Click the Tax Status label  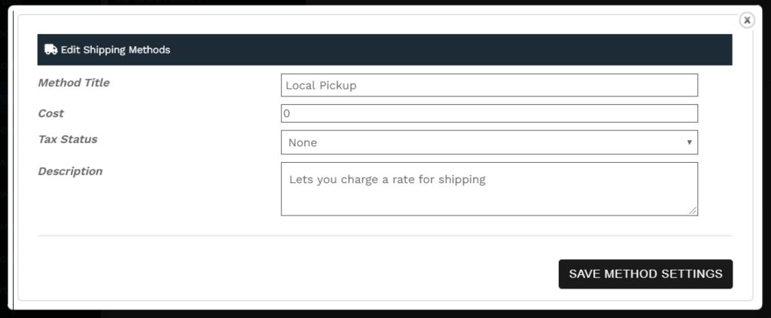point(68,139)
